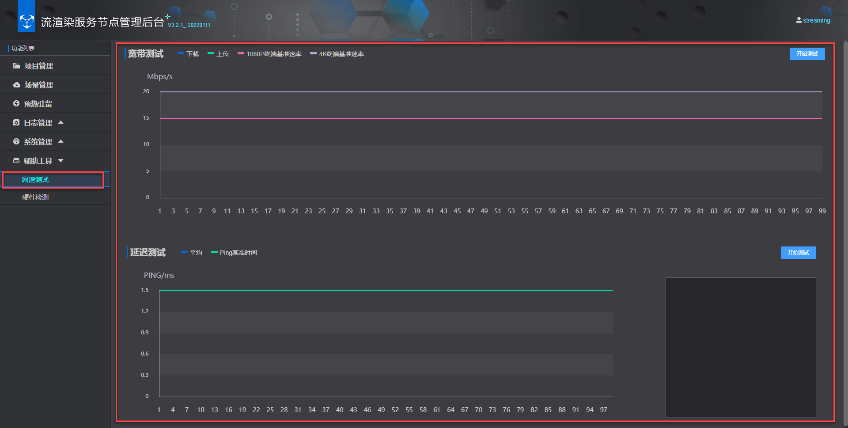Toggle the 4K终端基准速率 legend series
This screenshot has width=848, height=428.
(337, 54)
